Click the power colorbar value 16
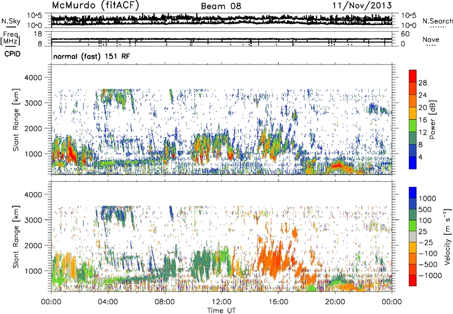The image size is (453, 314). pos(422,120)
